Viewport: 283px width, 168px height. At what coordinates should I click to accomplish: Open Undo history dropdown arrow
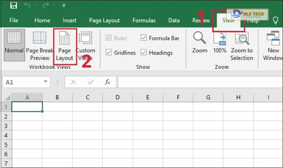coord(36,5)
